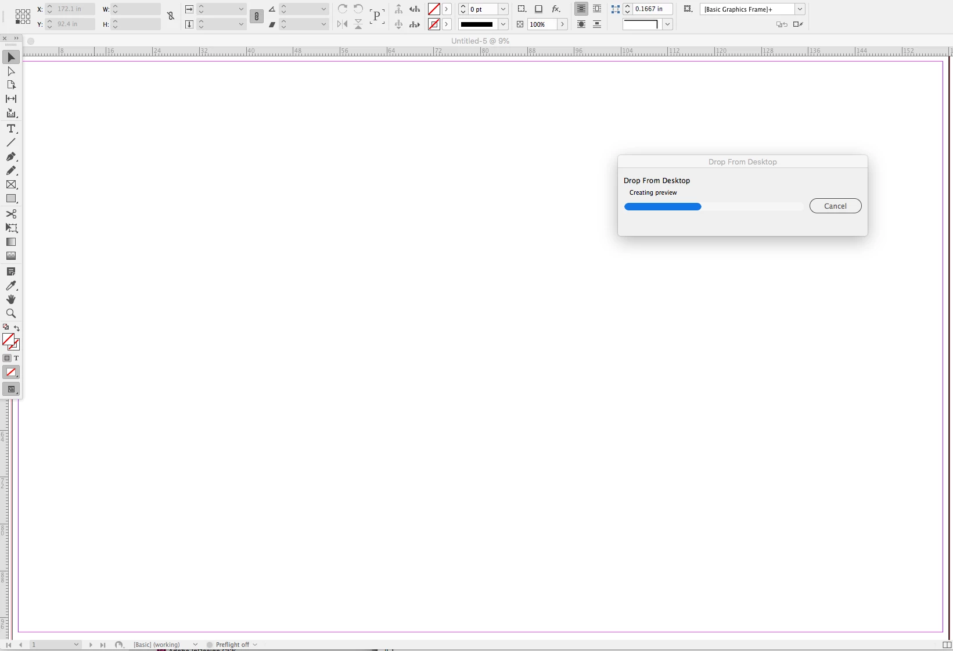Open stroke weight dropdown
This screenshot has height=651, width=953.
click(x=504, y=9)
